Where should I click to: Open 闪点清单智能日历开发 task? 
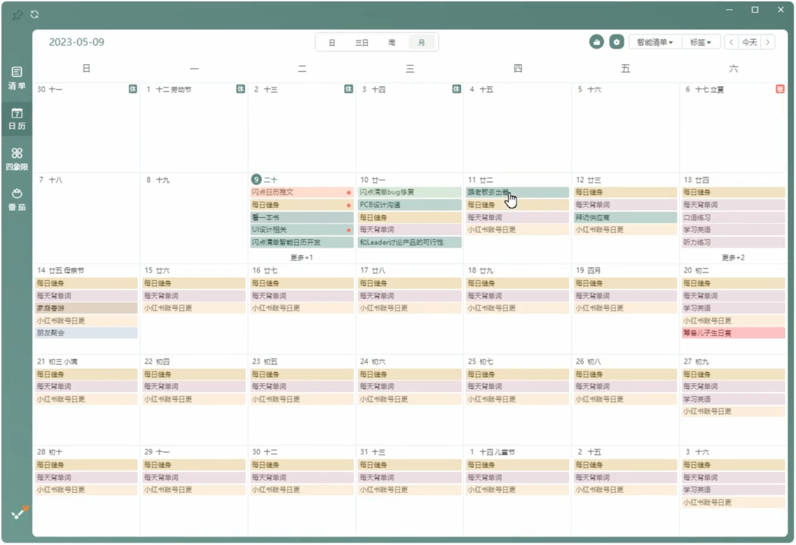click(x=302, y=243)
